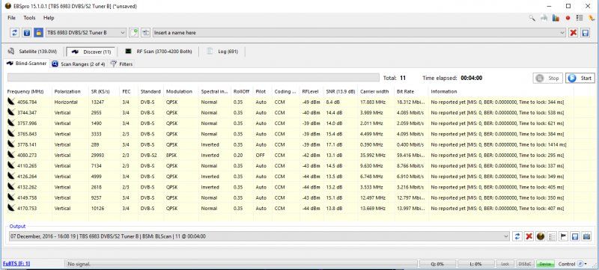Select the Discover (11) tab

click(x=91, y=52)
